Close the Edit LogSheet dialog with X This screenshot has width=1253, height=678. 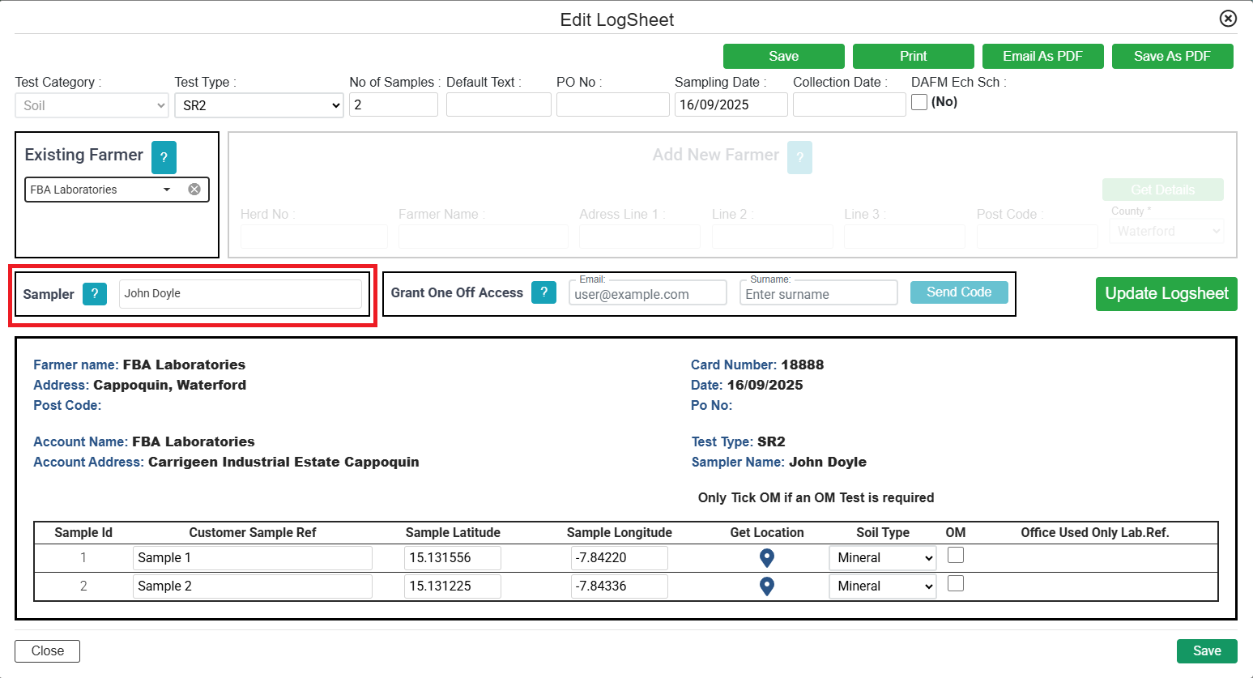1228,19
